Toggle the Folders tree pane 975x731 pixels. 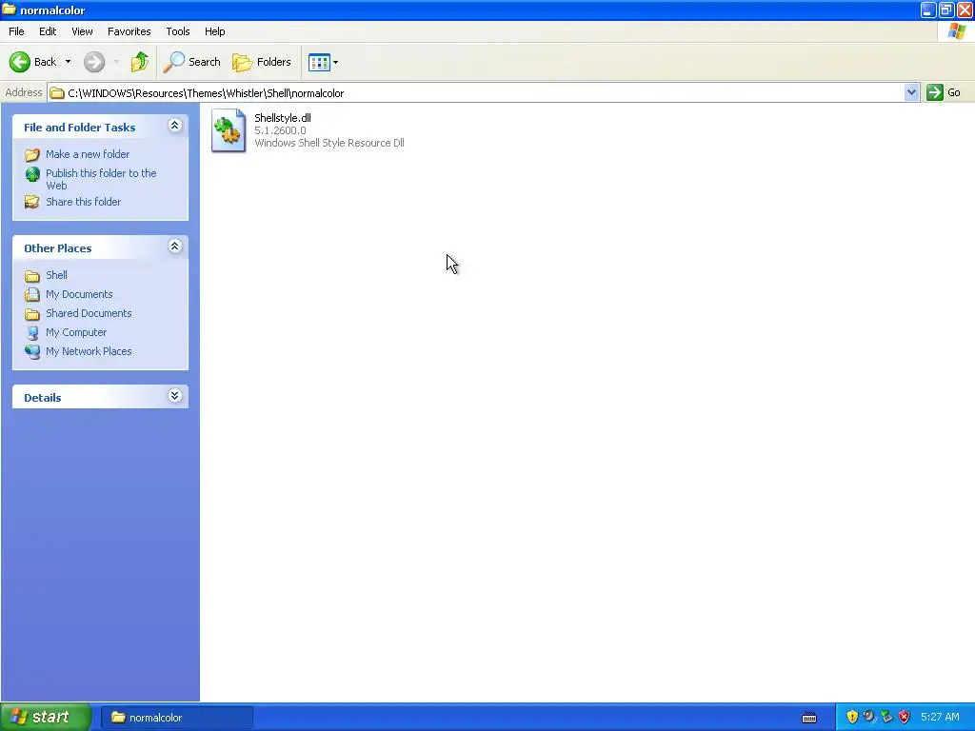261,62
